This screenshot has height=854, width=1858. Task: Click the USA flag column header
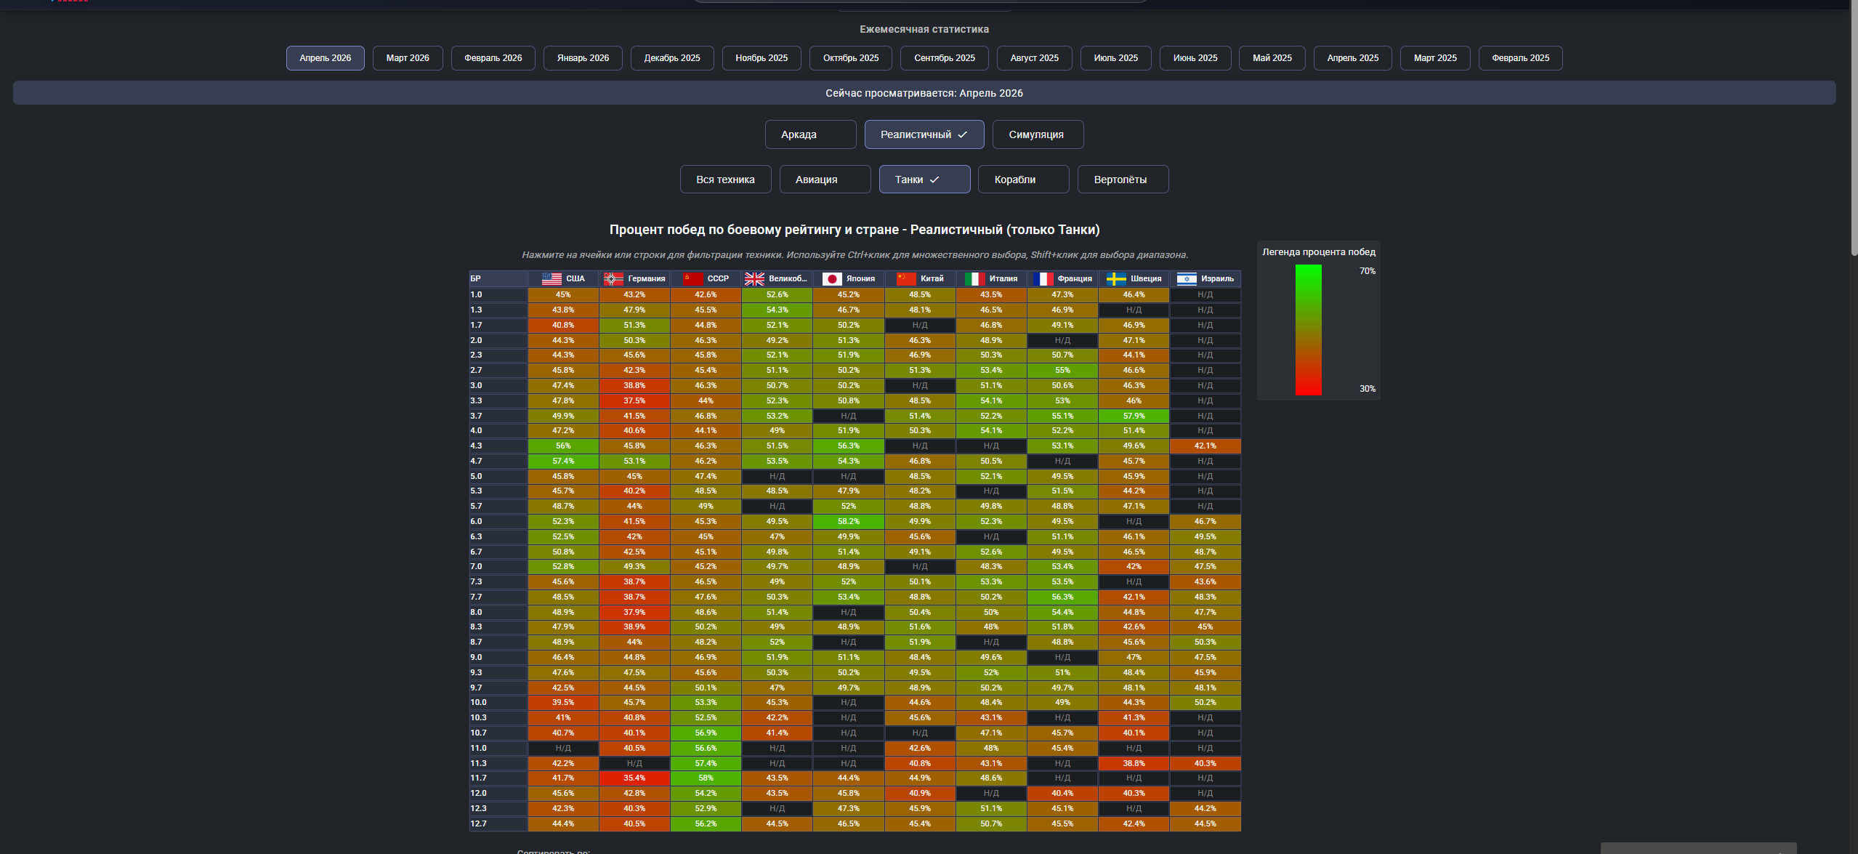click(x=563, y=278)
